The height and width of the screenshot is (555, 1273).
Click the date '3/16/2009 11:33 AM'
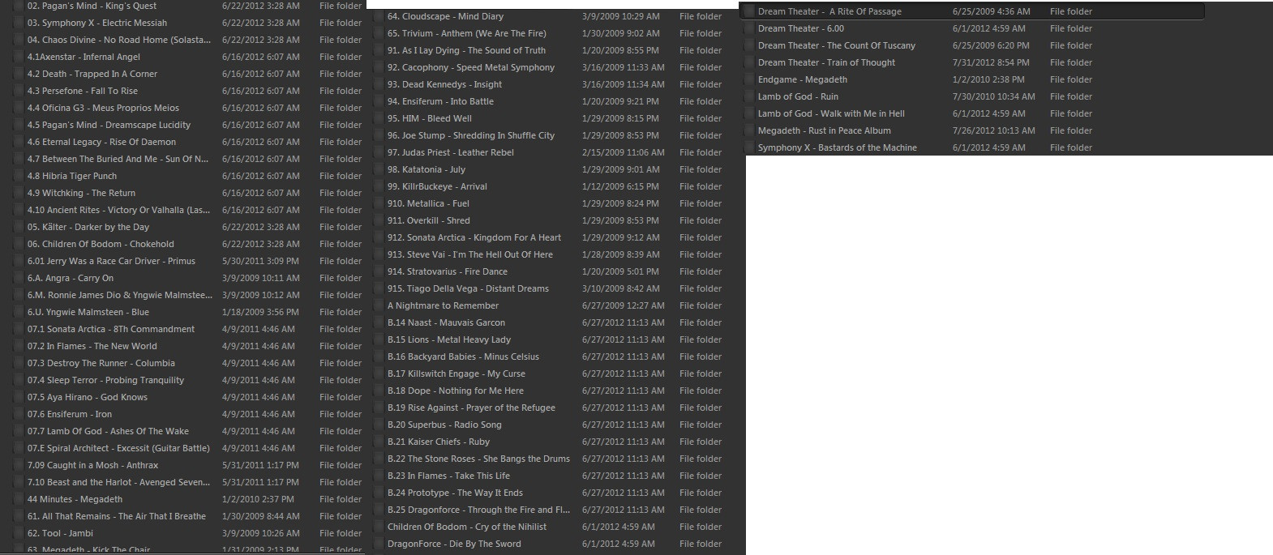pyautogui.click(x=623, y=67)
